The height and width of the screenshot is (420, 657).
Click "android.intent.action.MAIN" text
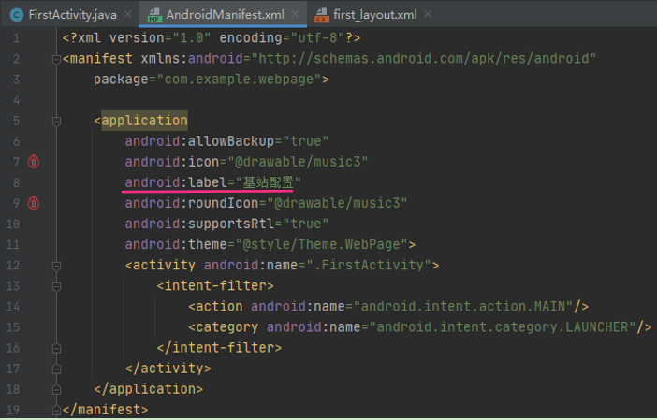[x=463, y=307]
